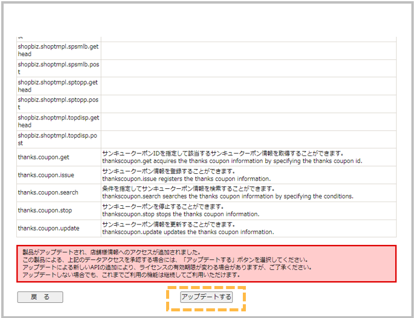This screenshot has width=415, height=318.
Task: Select the thanks.coupon.issue API name cell
Action: tap(46, 175)
